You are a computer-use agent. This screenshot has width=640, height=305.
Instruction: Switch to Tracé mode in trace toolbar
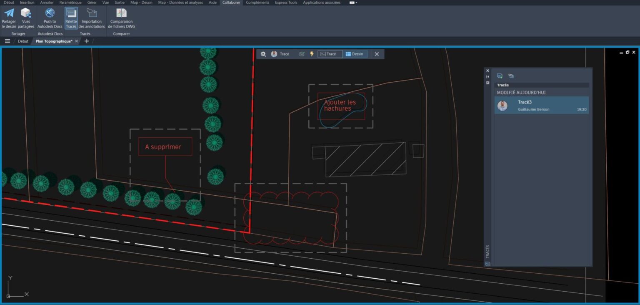pyautogui.click(x=330, y=54)
